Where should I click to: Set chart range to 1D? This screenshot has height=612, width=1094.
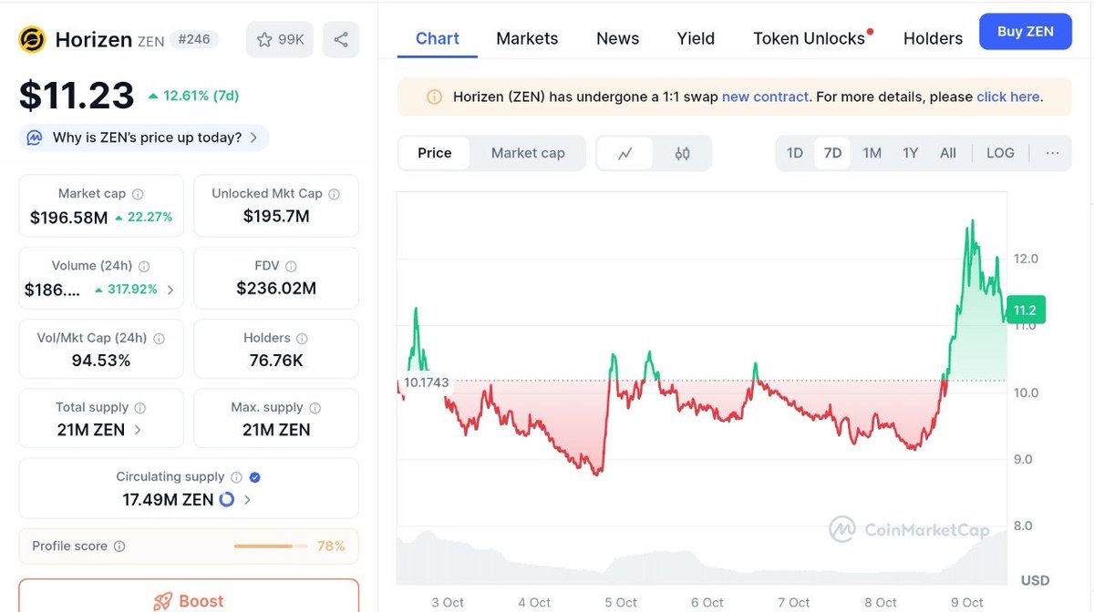(795, 153)
